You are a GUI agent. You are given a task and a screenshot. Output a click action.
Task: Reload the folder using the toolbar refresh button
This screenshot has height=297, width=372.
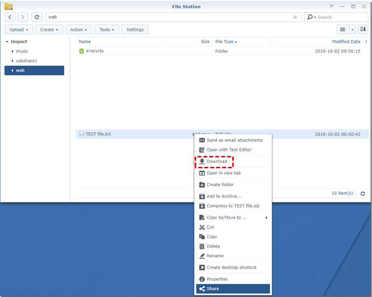(x=37, y=17)
